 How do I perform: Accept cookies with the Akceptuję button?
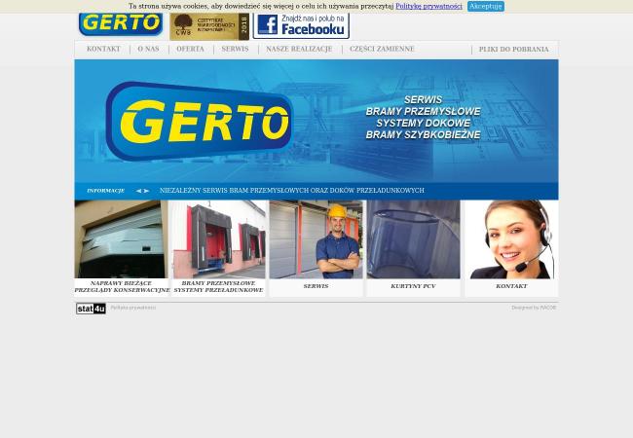[x=486, y=6]
